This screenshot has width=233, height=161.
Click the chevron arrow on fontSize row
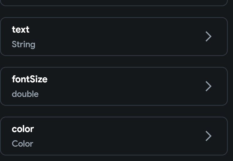click(x=209, y=86)
